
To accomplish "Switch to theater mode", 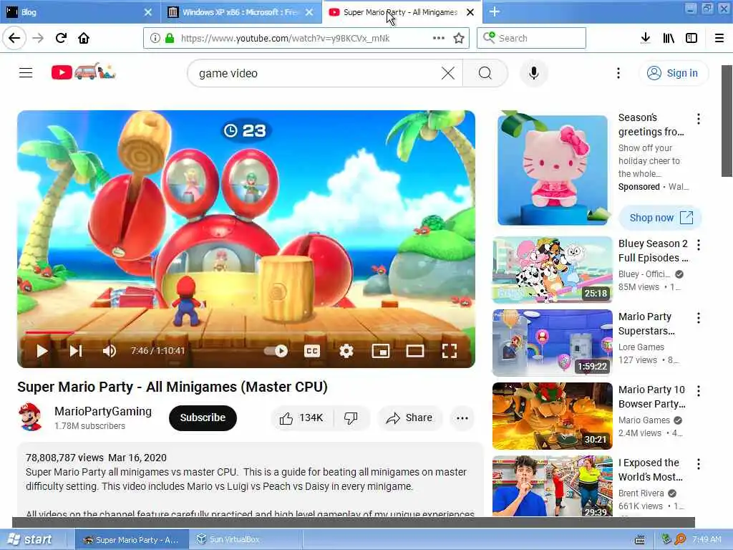I will point(415,351).
